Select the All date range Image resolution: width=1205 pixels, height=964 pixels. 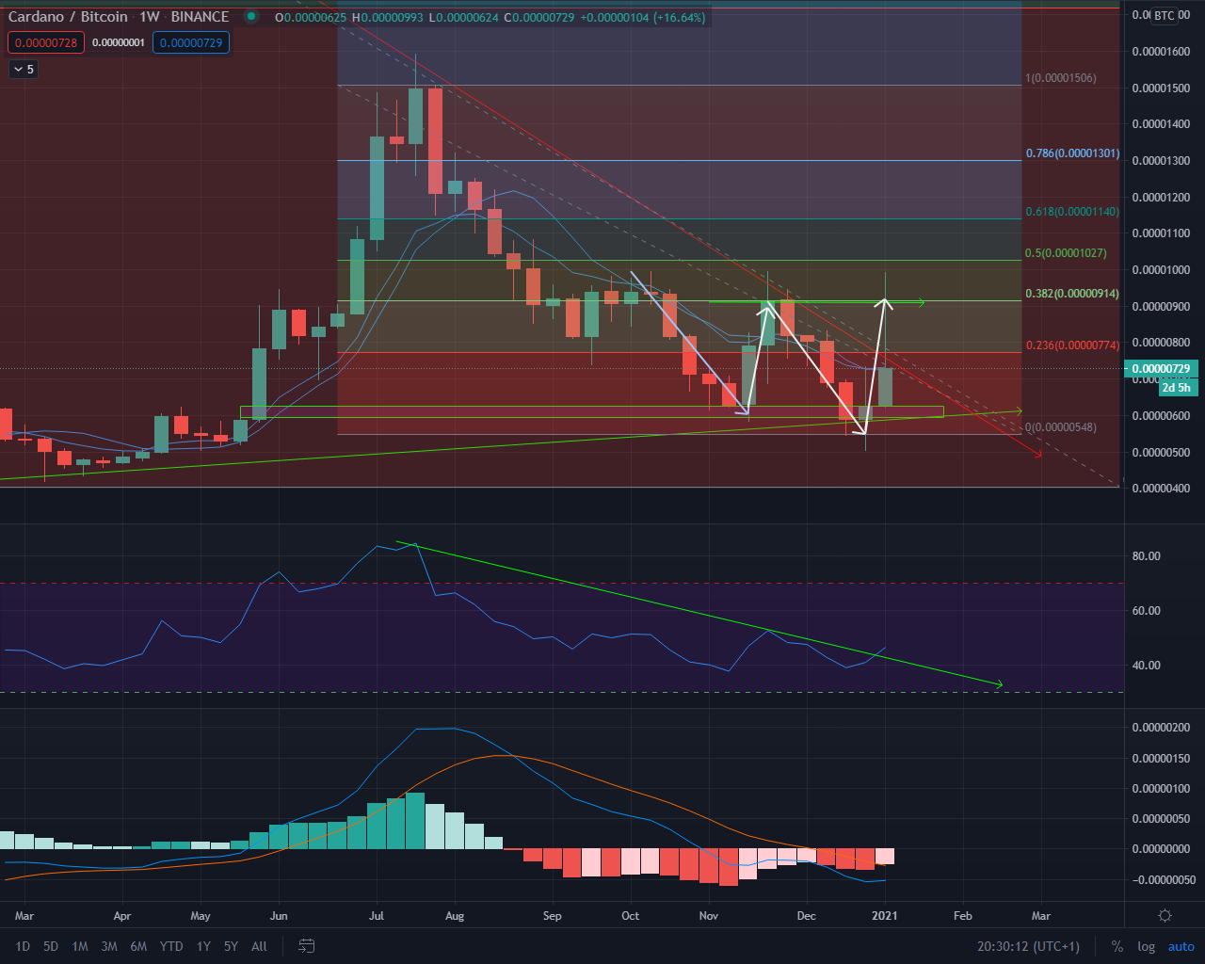point(260,946)
